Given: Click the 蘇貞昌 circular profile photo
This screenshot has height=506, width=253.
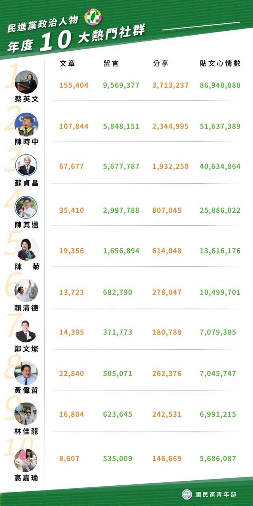Looking at the screenshot, I should [x=26, y=165].
